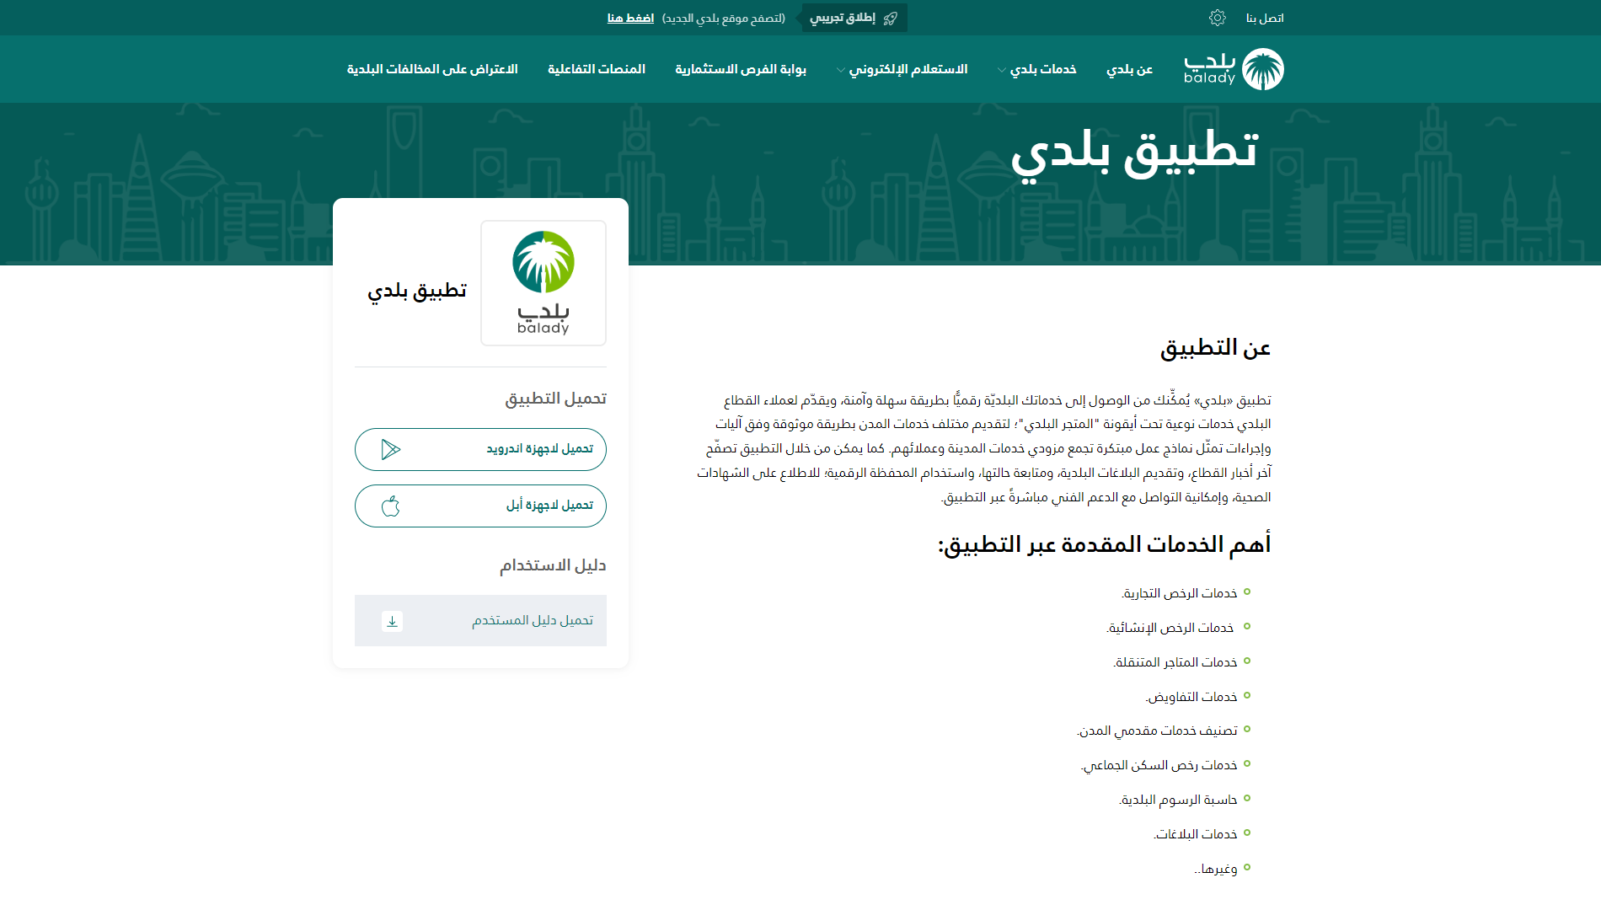Click the إطلاق تجريبي badge
Viewport: 1601px width, 910px height.
[843, 18]
